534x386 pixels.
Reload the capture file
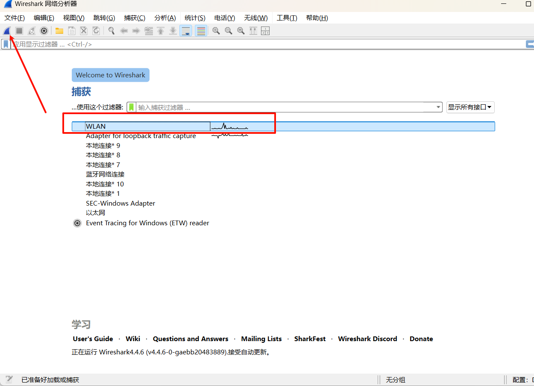coord(96,31)
